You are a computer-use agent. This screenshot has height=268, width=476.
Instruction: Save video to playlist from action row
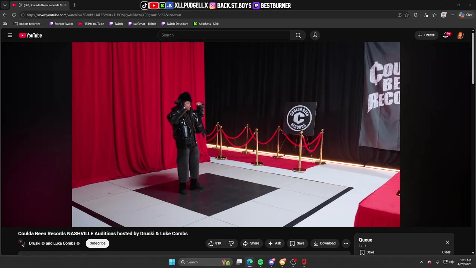click(x=297, y=243)
